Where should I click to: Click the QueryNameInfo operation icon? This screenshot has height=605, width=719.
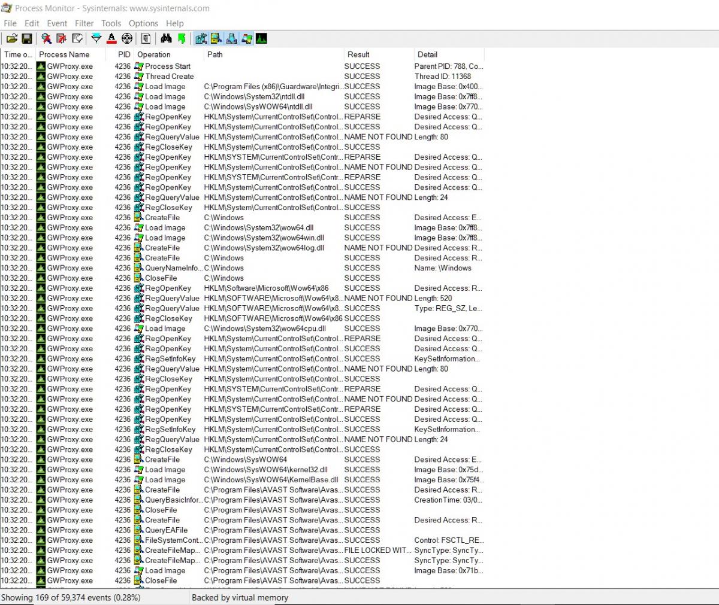coord(139,268)
